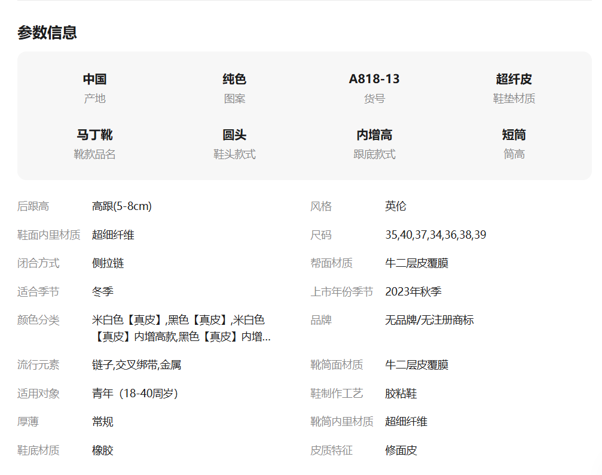Select the 短筒 shaft height value

click(514, 135)
